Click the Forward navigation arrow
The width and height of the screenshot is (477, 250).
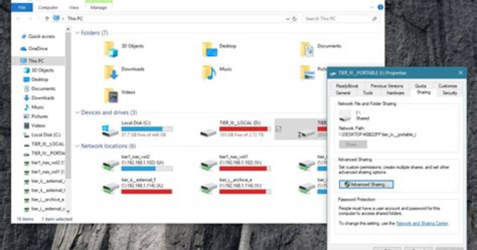(x=30, y=19)
